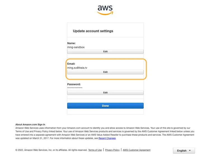Click the Email: field label

click(x=71, y=64)
